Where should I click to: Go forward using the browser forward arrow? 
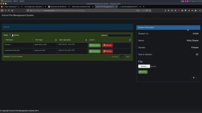[6, 10]
